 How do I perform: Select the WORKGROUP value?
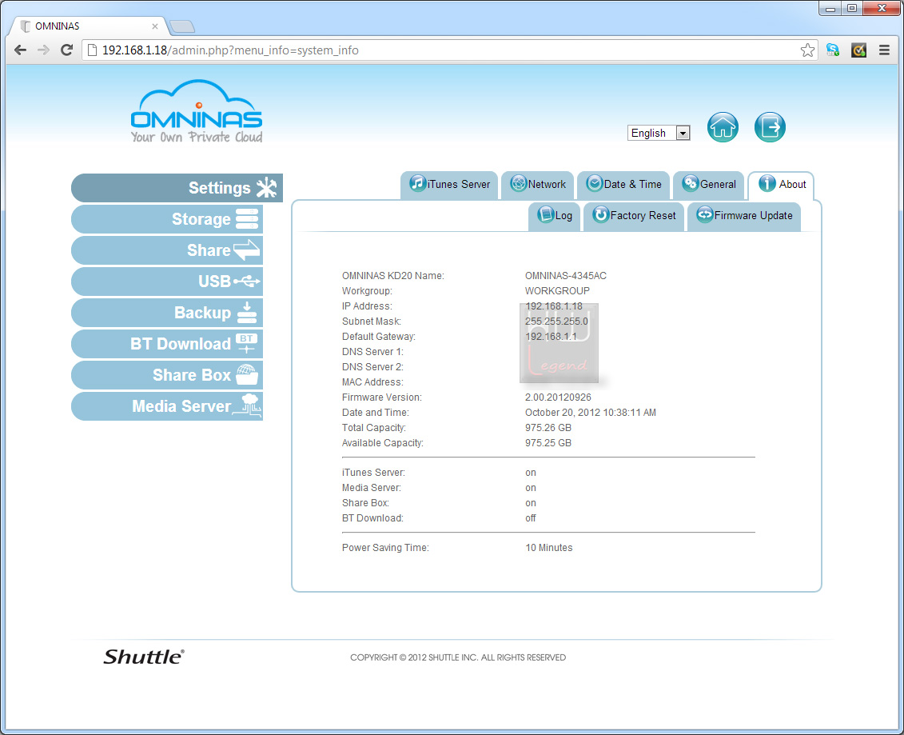click(557, 291)
